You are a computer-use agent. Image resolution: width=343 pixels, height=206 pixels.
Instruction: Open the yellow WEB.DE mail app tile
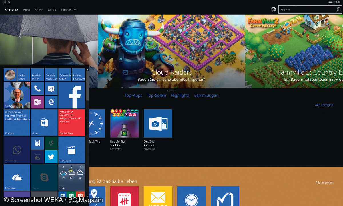[x=158, y=196]
